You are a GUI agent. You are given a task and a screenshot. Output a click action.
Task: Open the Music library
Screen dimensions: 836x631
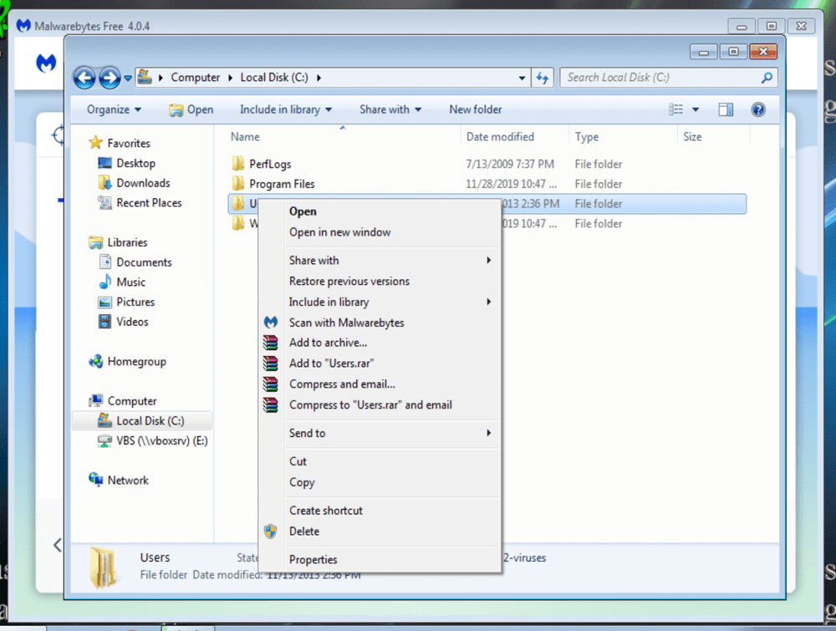pyautogui.click(x=122, y=282)
